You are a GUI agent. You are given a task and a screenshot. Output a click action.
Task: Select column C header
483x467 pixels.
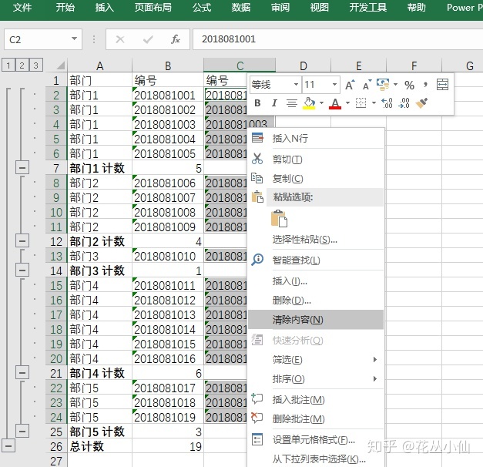point(240,66)
